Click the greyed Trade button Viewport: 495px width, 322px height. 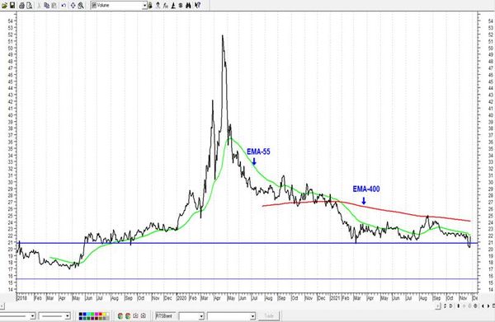click(269, 316)
